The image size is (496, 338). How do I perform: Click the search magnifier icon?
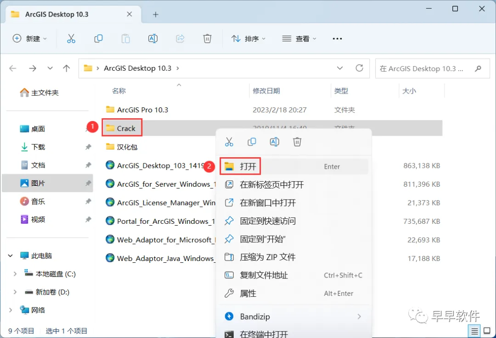click(478, 68)
